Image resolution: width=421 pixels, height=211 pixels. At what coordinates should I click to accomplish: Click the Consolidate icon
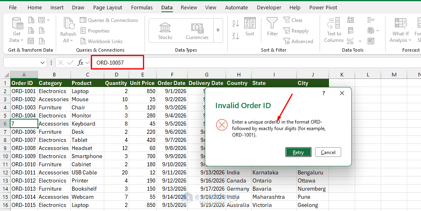point(371,20)
